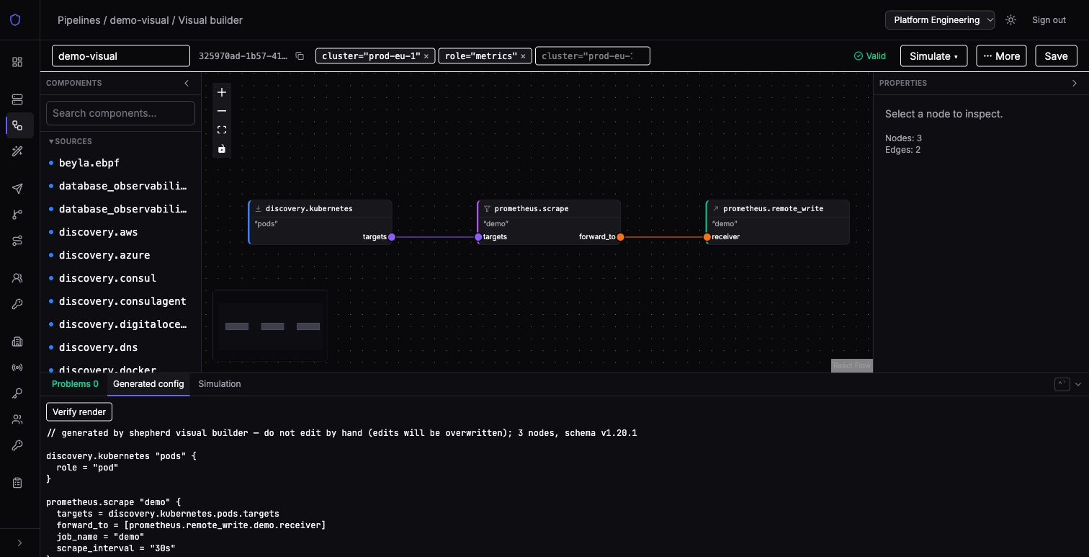Switch to the Simulation tab
The height and width of the screenshot is (557, 1089).
(x=220, y=384)
